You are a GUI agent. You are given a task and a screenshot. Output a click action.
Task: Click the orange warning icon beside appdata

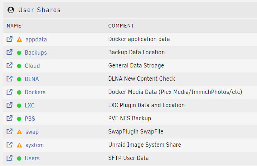[19, 40]
